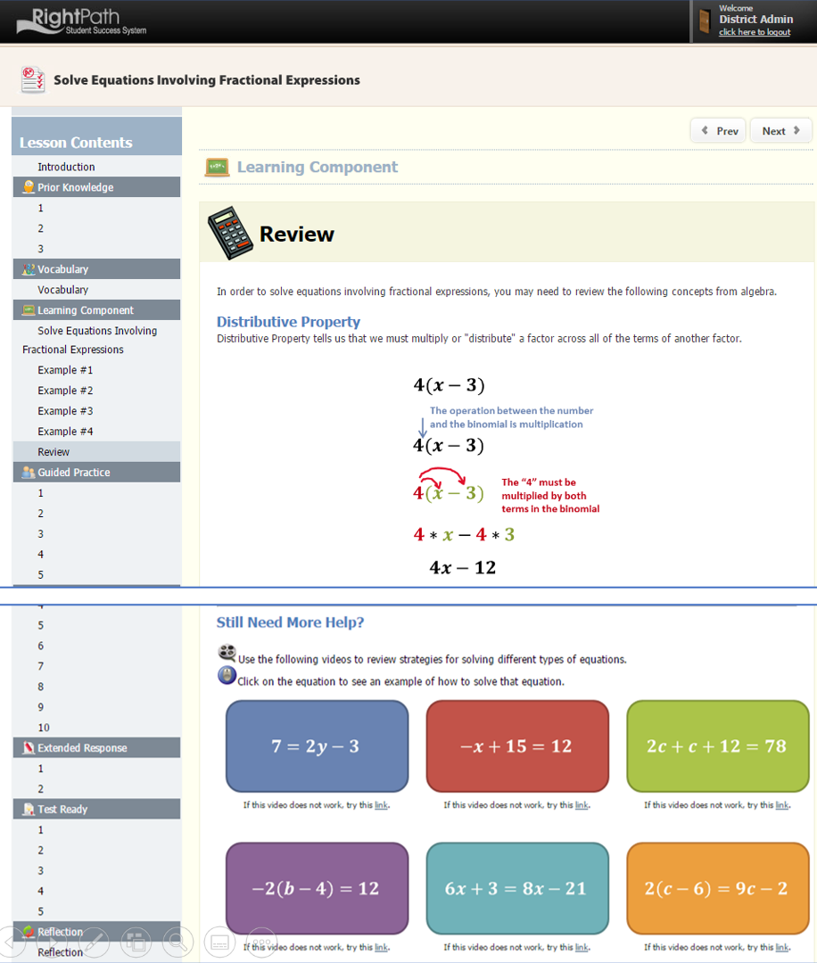Select the Guided Practice section header
817x963 pixels.
click(96, 473)
